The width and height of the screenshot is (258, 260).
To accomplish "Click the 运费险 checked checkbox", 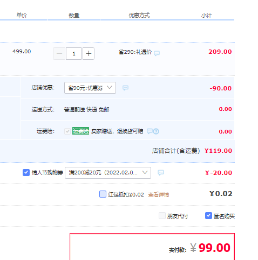I will [67, 131].
